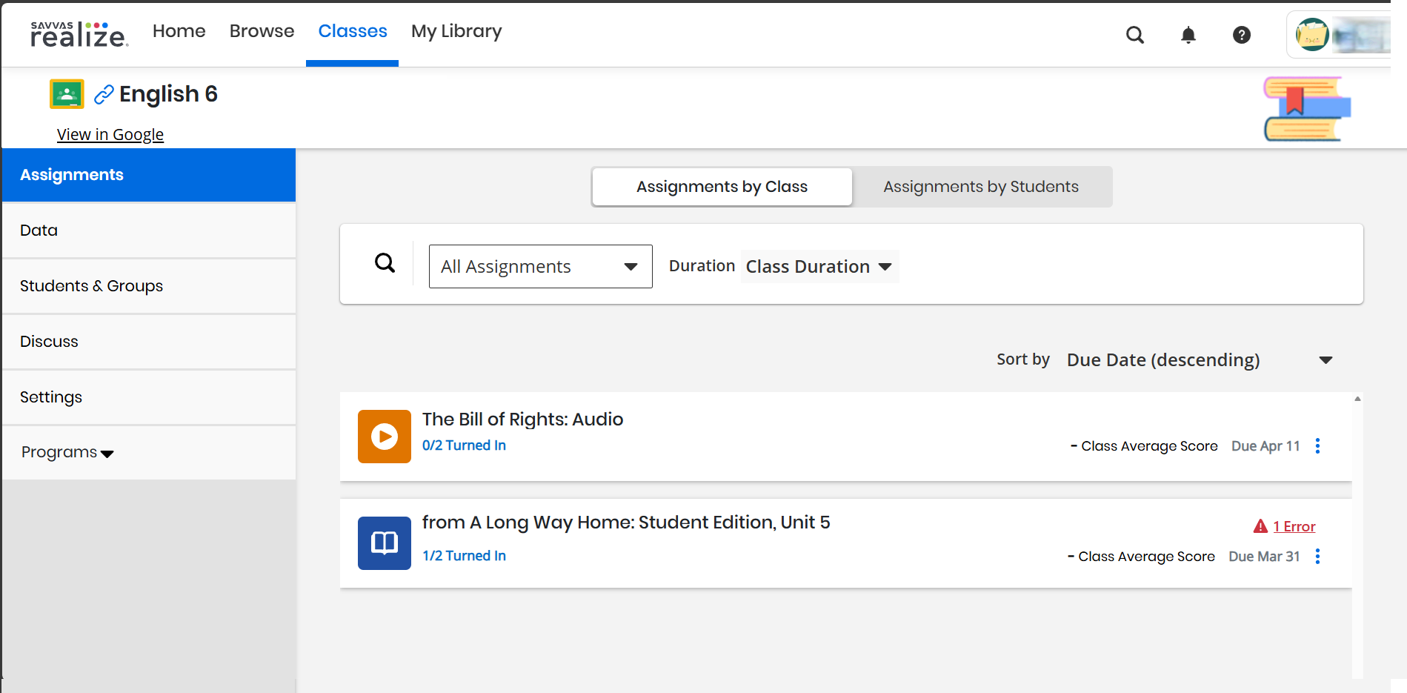This screenshot has height=693, width=1407.
Task: Open options menu for A Long Way Home
Action: tap(1317, 556)
